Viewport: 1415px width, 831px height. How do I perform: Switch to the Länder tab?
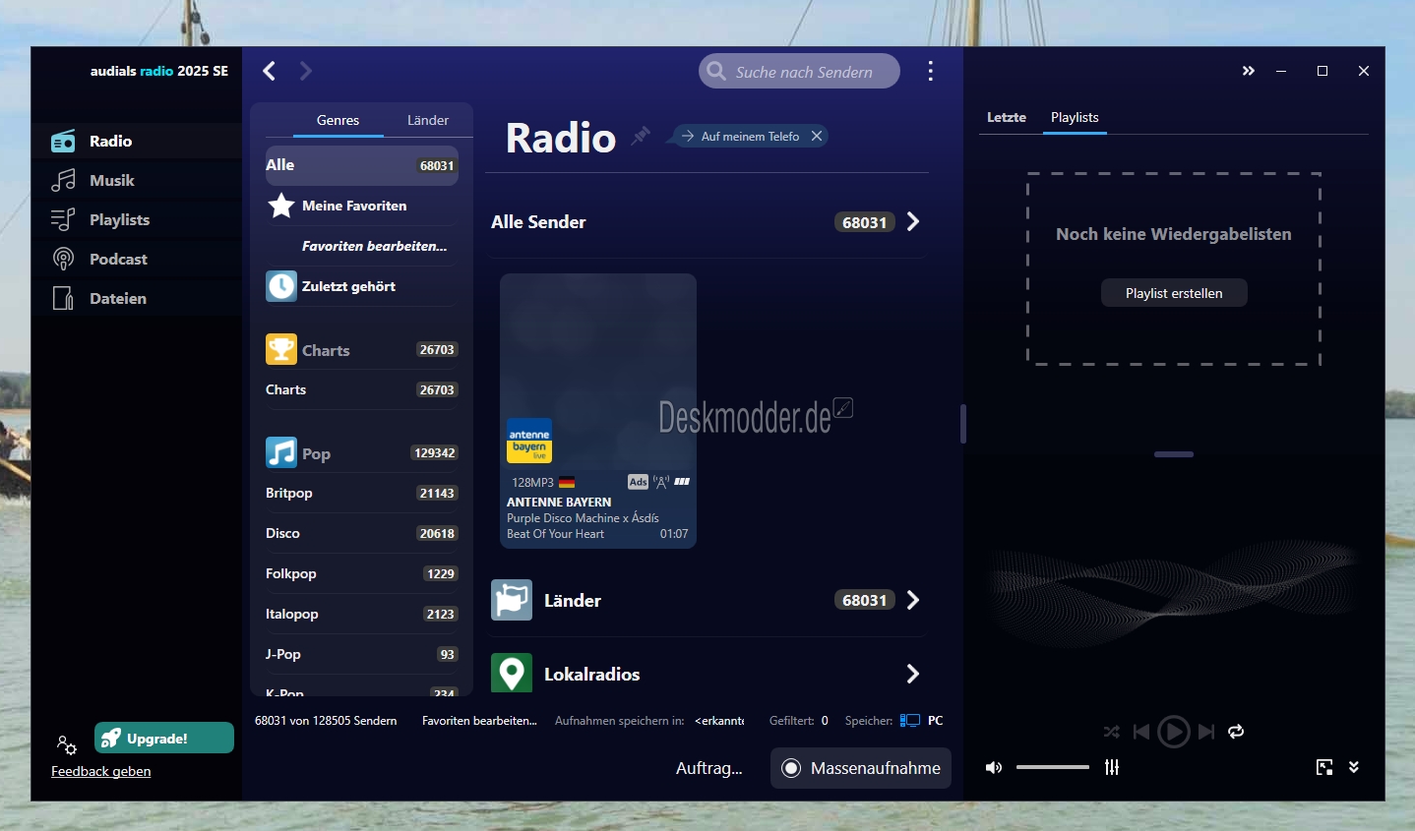pos(427,120)
